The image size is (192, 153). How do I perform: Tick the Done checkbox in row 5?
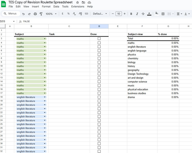[99, 47]
